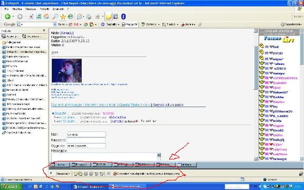Image resolution: width=304 pixels, height=190 pixels.
Task: Click the Windows start button
Action: point(11,186)
